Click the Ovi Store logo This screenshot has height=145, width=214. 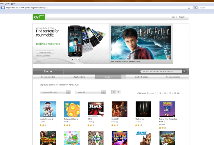[39, 17]
